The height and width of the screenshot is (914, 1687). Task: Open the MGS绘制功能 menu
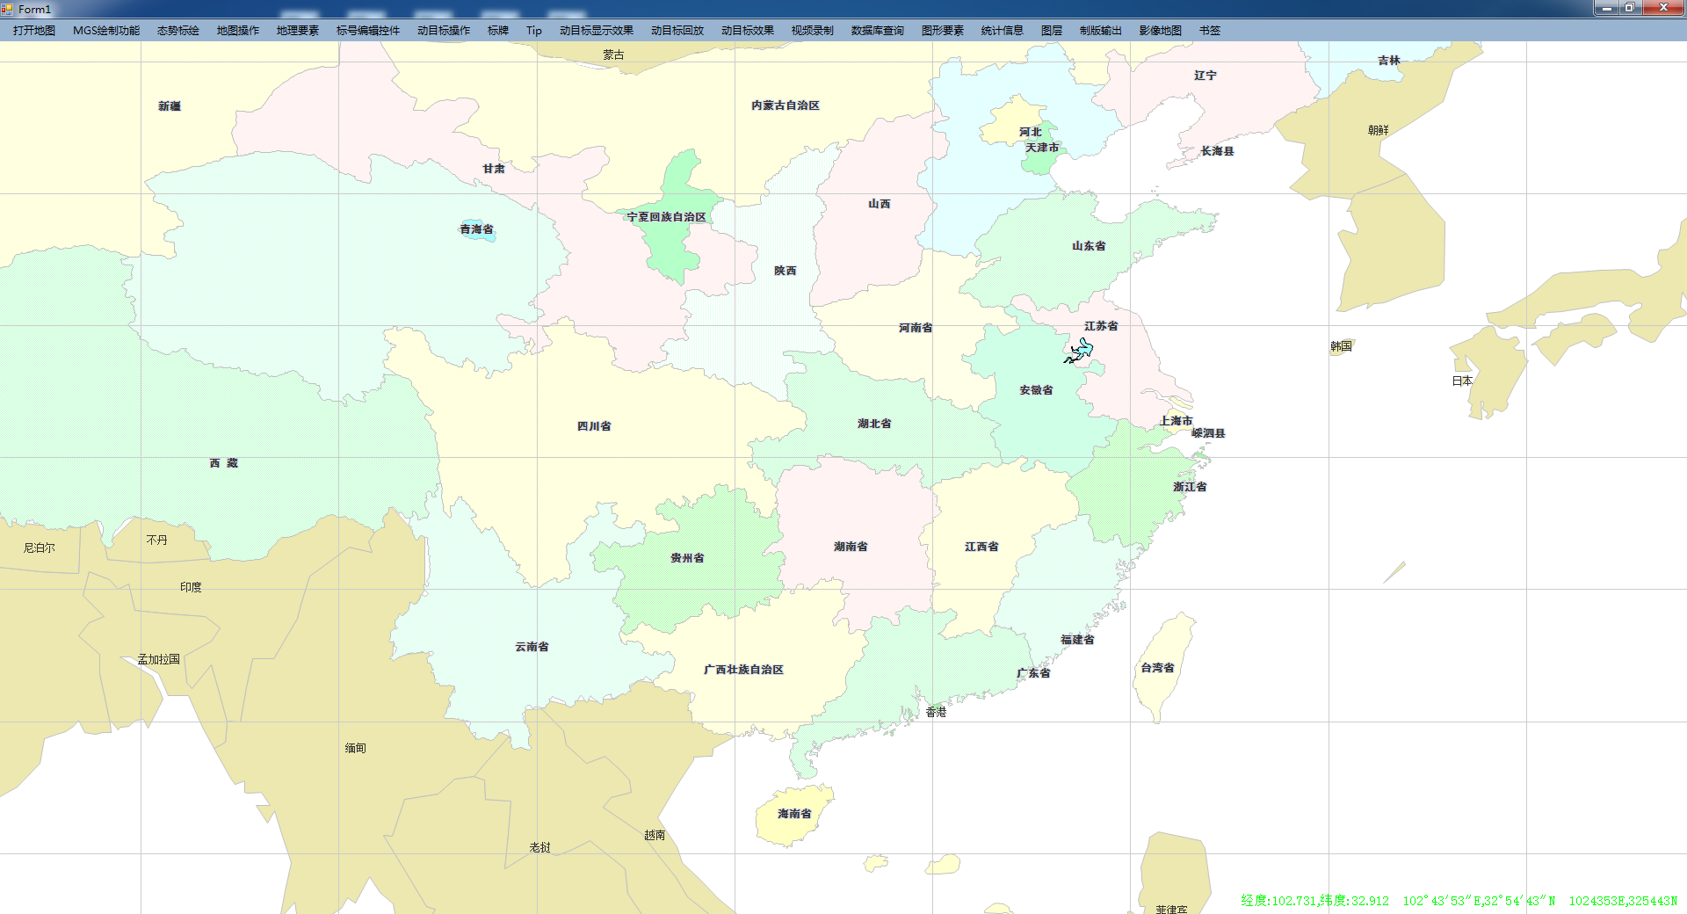(x=106, y=31)
